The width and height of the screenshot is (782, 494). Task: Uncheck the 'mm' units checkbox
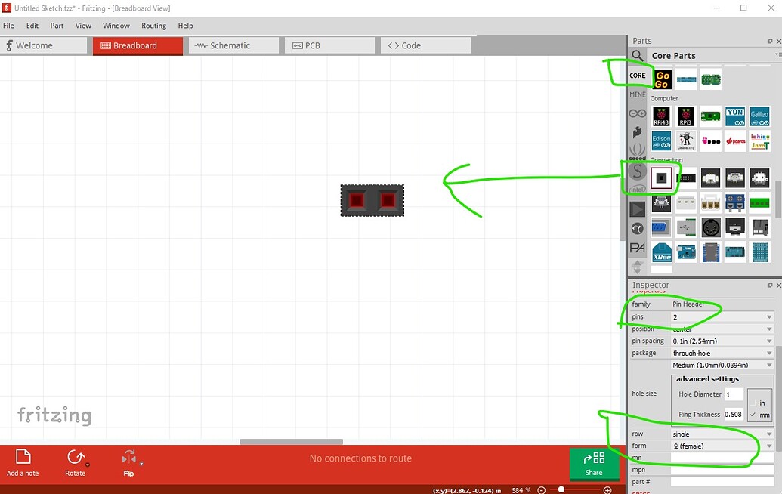(751, 414)
